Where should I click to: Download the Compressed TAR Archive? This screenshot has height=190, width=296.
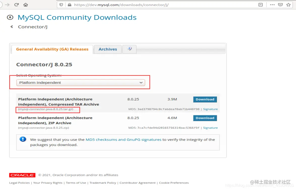point(205,99)
